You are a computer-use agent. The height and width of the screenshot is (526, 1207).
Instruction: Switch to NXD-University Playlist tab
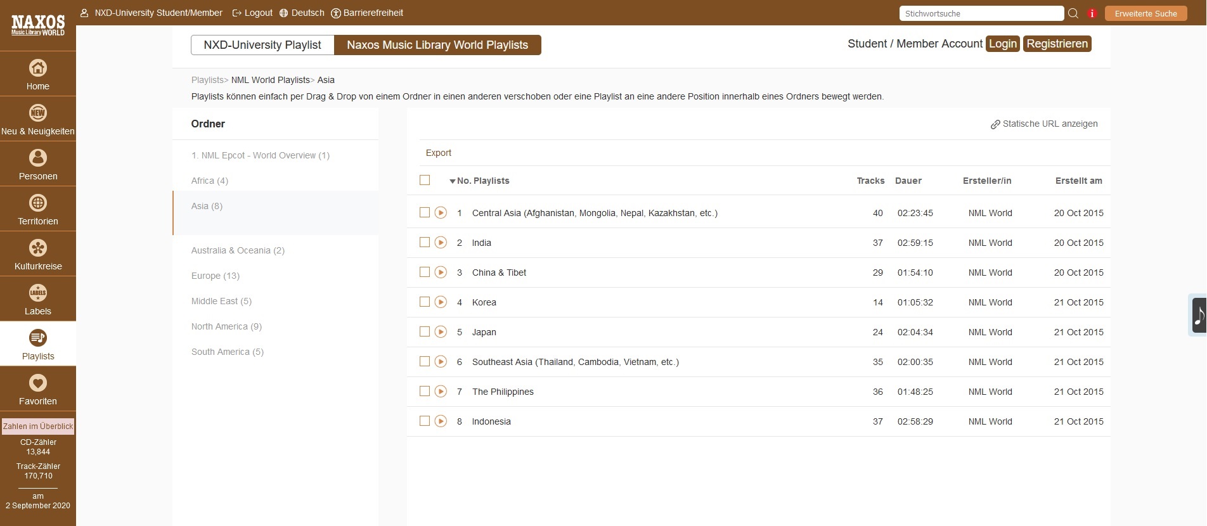(x=262, y=45)
